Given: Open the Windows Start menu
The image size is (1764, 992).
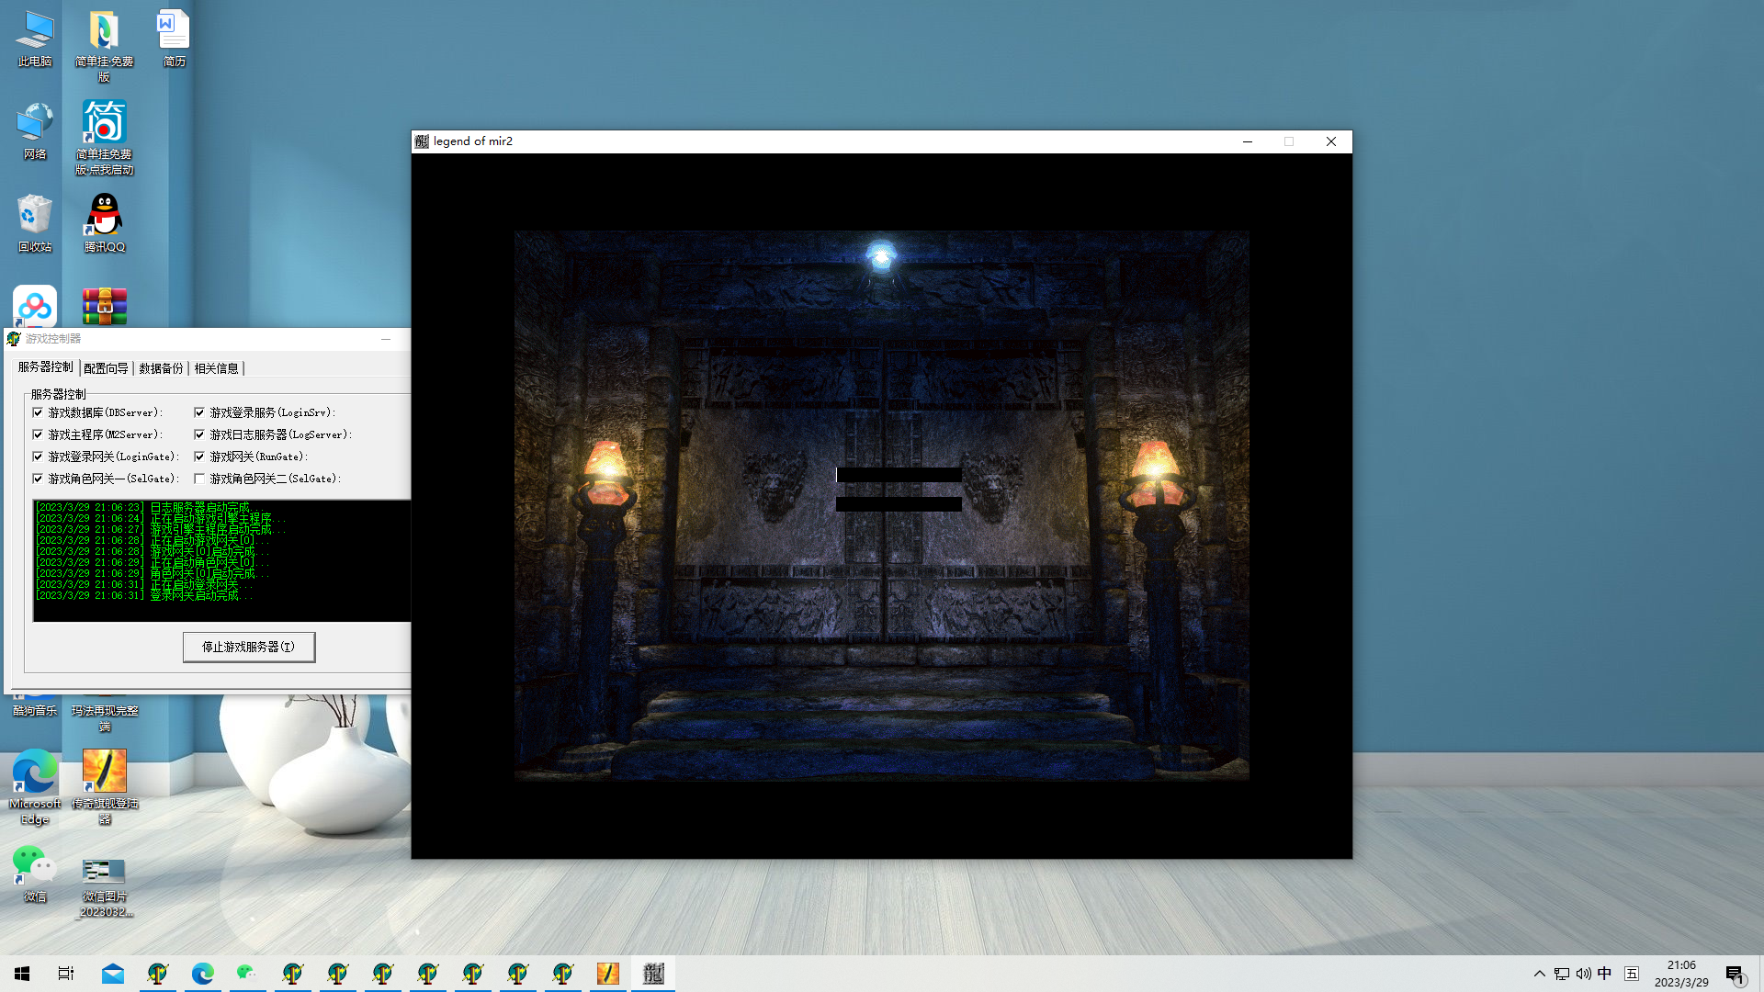Looking at the screenshot, I should coord(22,974).
